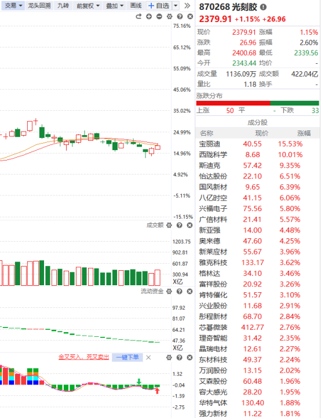Select the 九转 indicator tab
Screen dimensions: 321x418
pyautogui.click(x=63, y=6)
